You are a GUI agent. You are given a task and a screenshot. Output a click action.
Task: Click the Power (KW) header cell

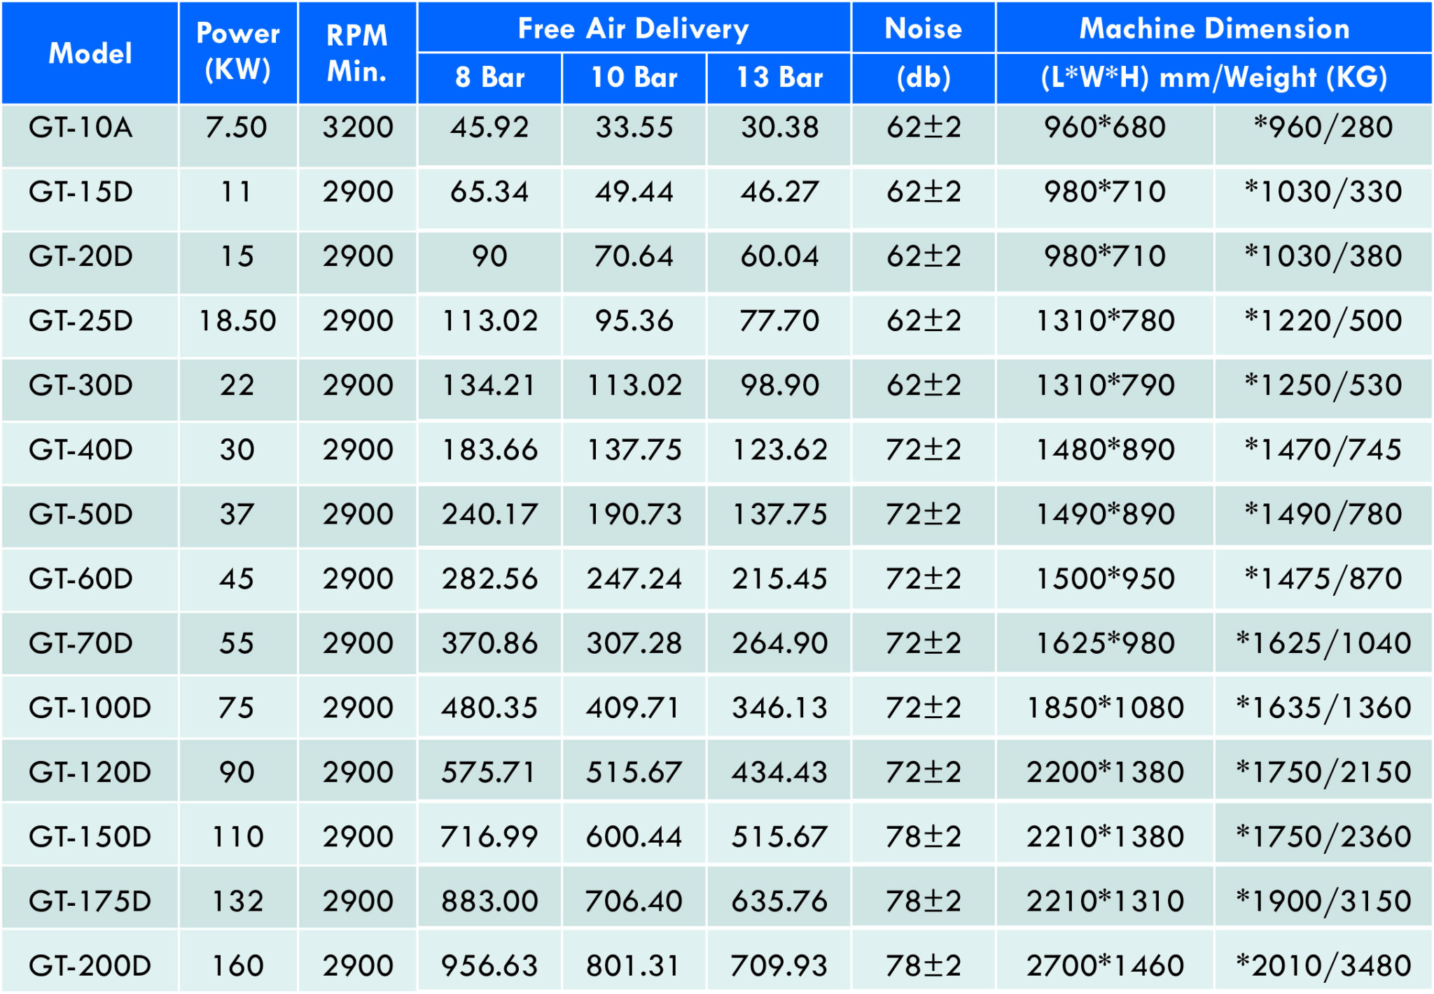coord(238,52)
